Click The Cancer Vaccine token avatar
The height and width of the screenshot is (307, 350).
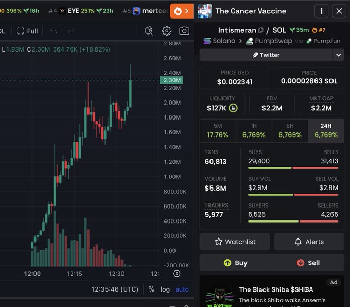(x=204, y=11)
